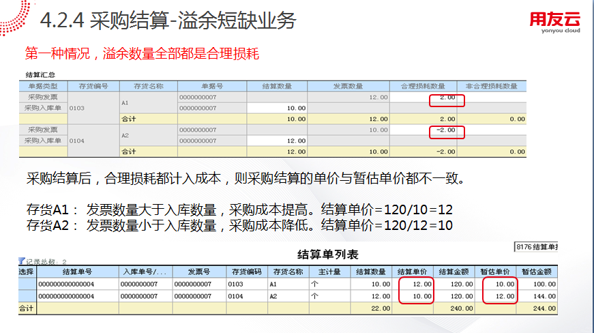Click the 10.00 settlement quantity field in 0103 采购入库单 row
This screenshot has height=333, width=594.
(277, 108)
